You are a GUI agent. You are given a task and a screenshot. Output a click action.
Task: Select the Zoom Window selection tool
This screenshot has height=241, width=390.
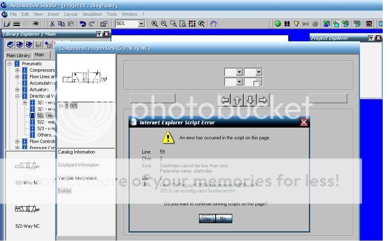173,24
